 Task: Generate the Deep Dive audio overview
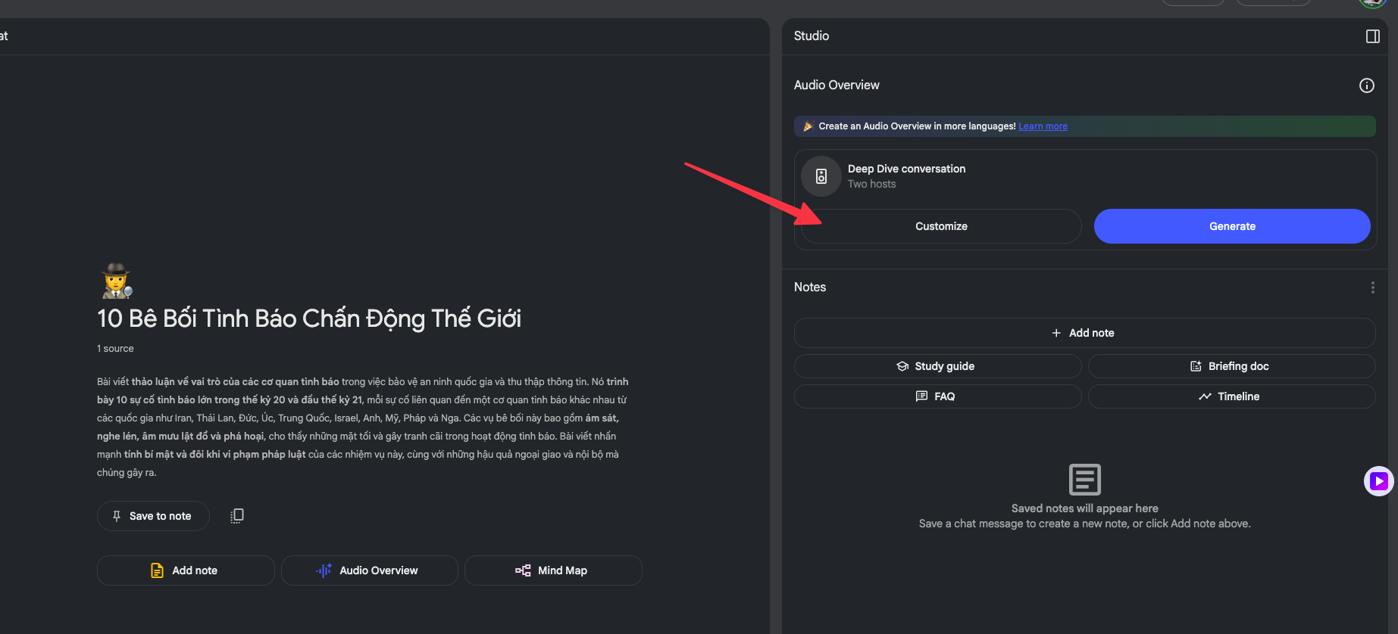[x=1231, y=226]
